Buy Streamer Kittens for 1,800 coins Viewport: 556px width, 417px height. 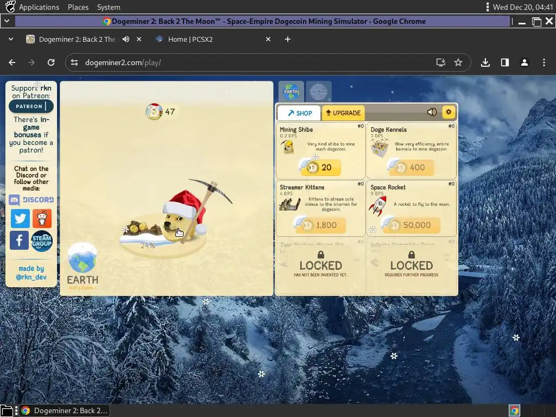click(320, 225)
